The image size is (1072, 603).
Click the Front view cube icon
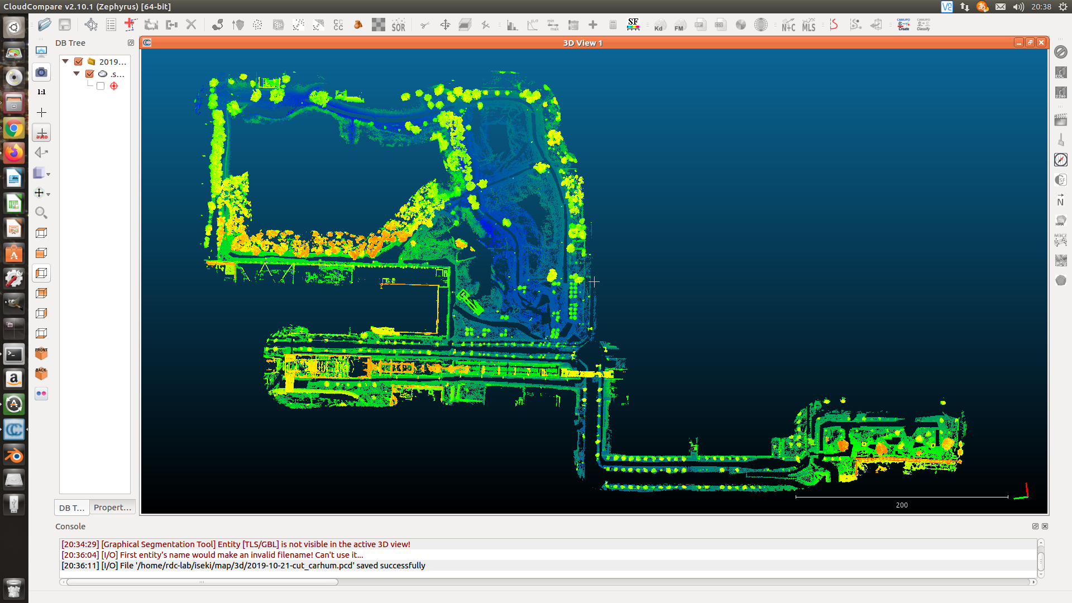(x=41, y=353)
